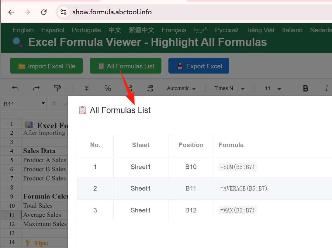332x248 pixels.
Task: Switch language to Español
Action: click(x=52, y=30)
